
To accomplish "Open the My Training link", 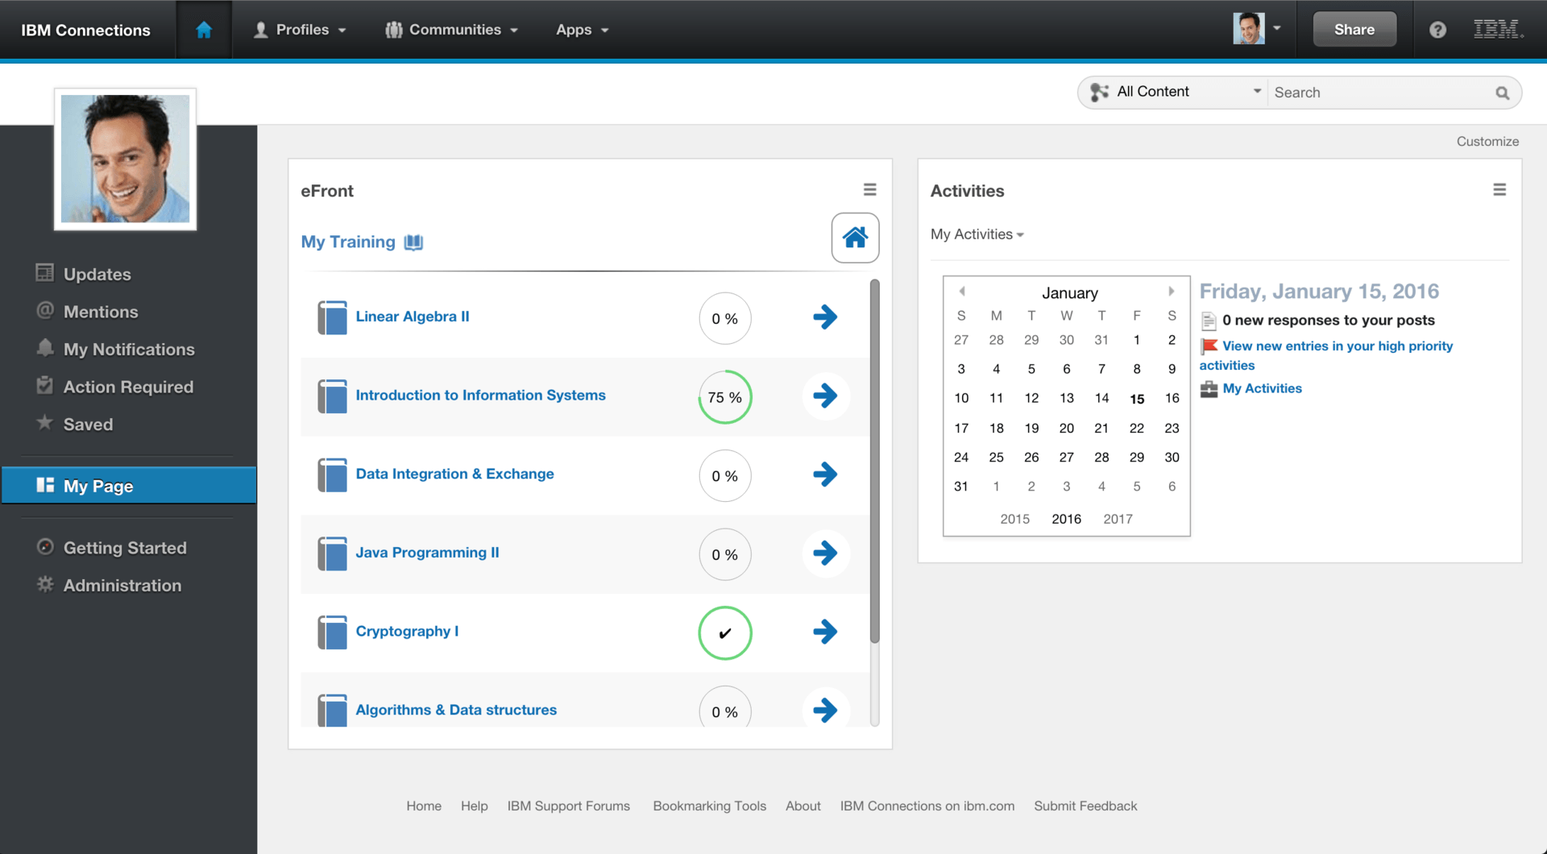I will point(348,243).
